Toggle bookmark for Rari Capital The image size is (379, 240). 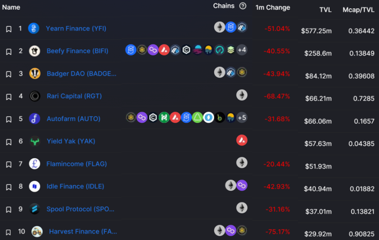pyautogui.click(x=9, y=96)
